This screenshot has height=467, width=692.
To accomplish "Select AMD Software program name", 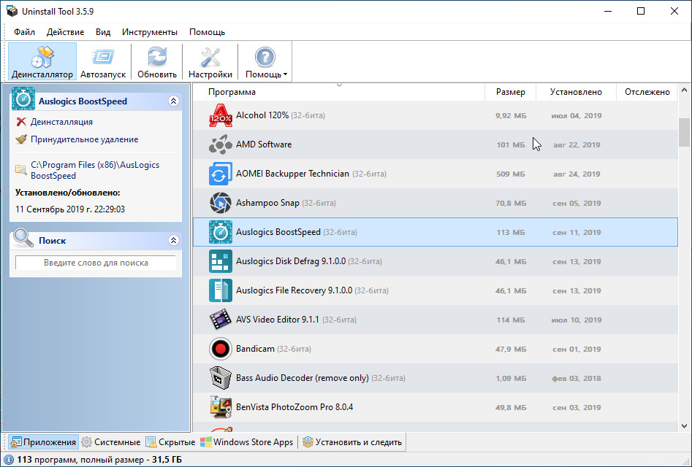I will [264, 144].
